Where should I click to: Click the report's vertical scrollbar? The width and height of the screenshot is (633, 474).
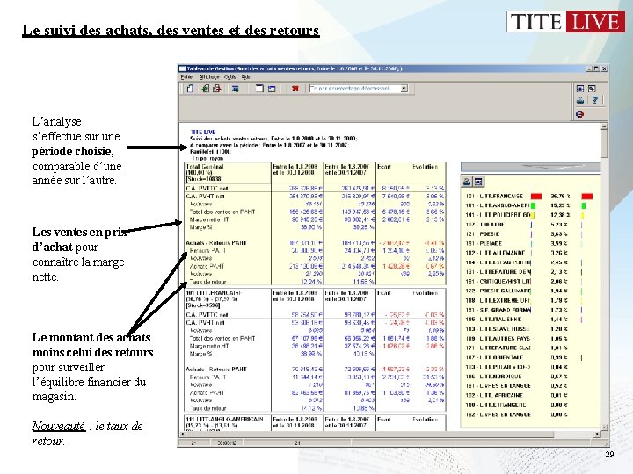point(604,276)
